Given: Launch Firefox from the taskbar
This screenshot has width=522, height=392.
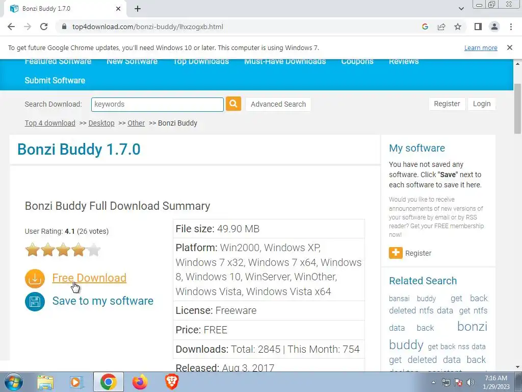Looking at the screenshot, I should (x=140, y=382).
